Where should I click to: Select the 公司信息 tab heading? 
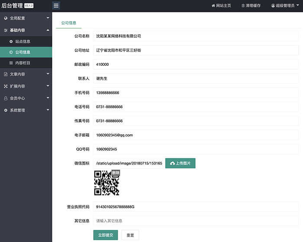pos(68,23)
